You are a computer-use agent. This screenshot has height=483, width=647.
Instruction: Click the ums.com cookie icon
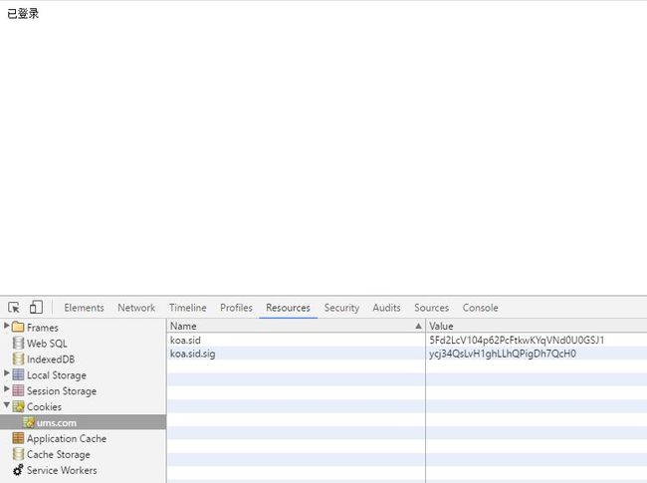(x=29, y=422)
